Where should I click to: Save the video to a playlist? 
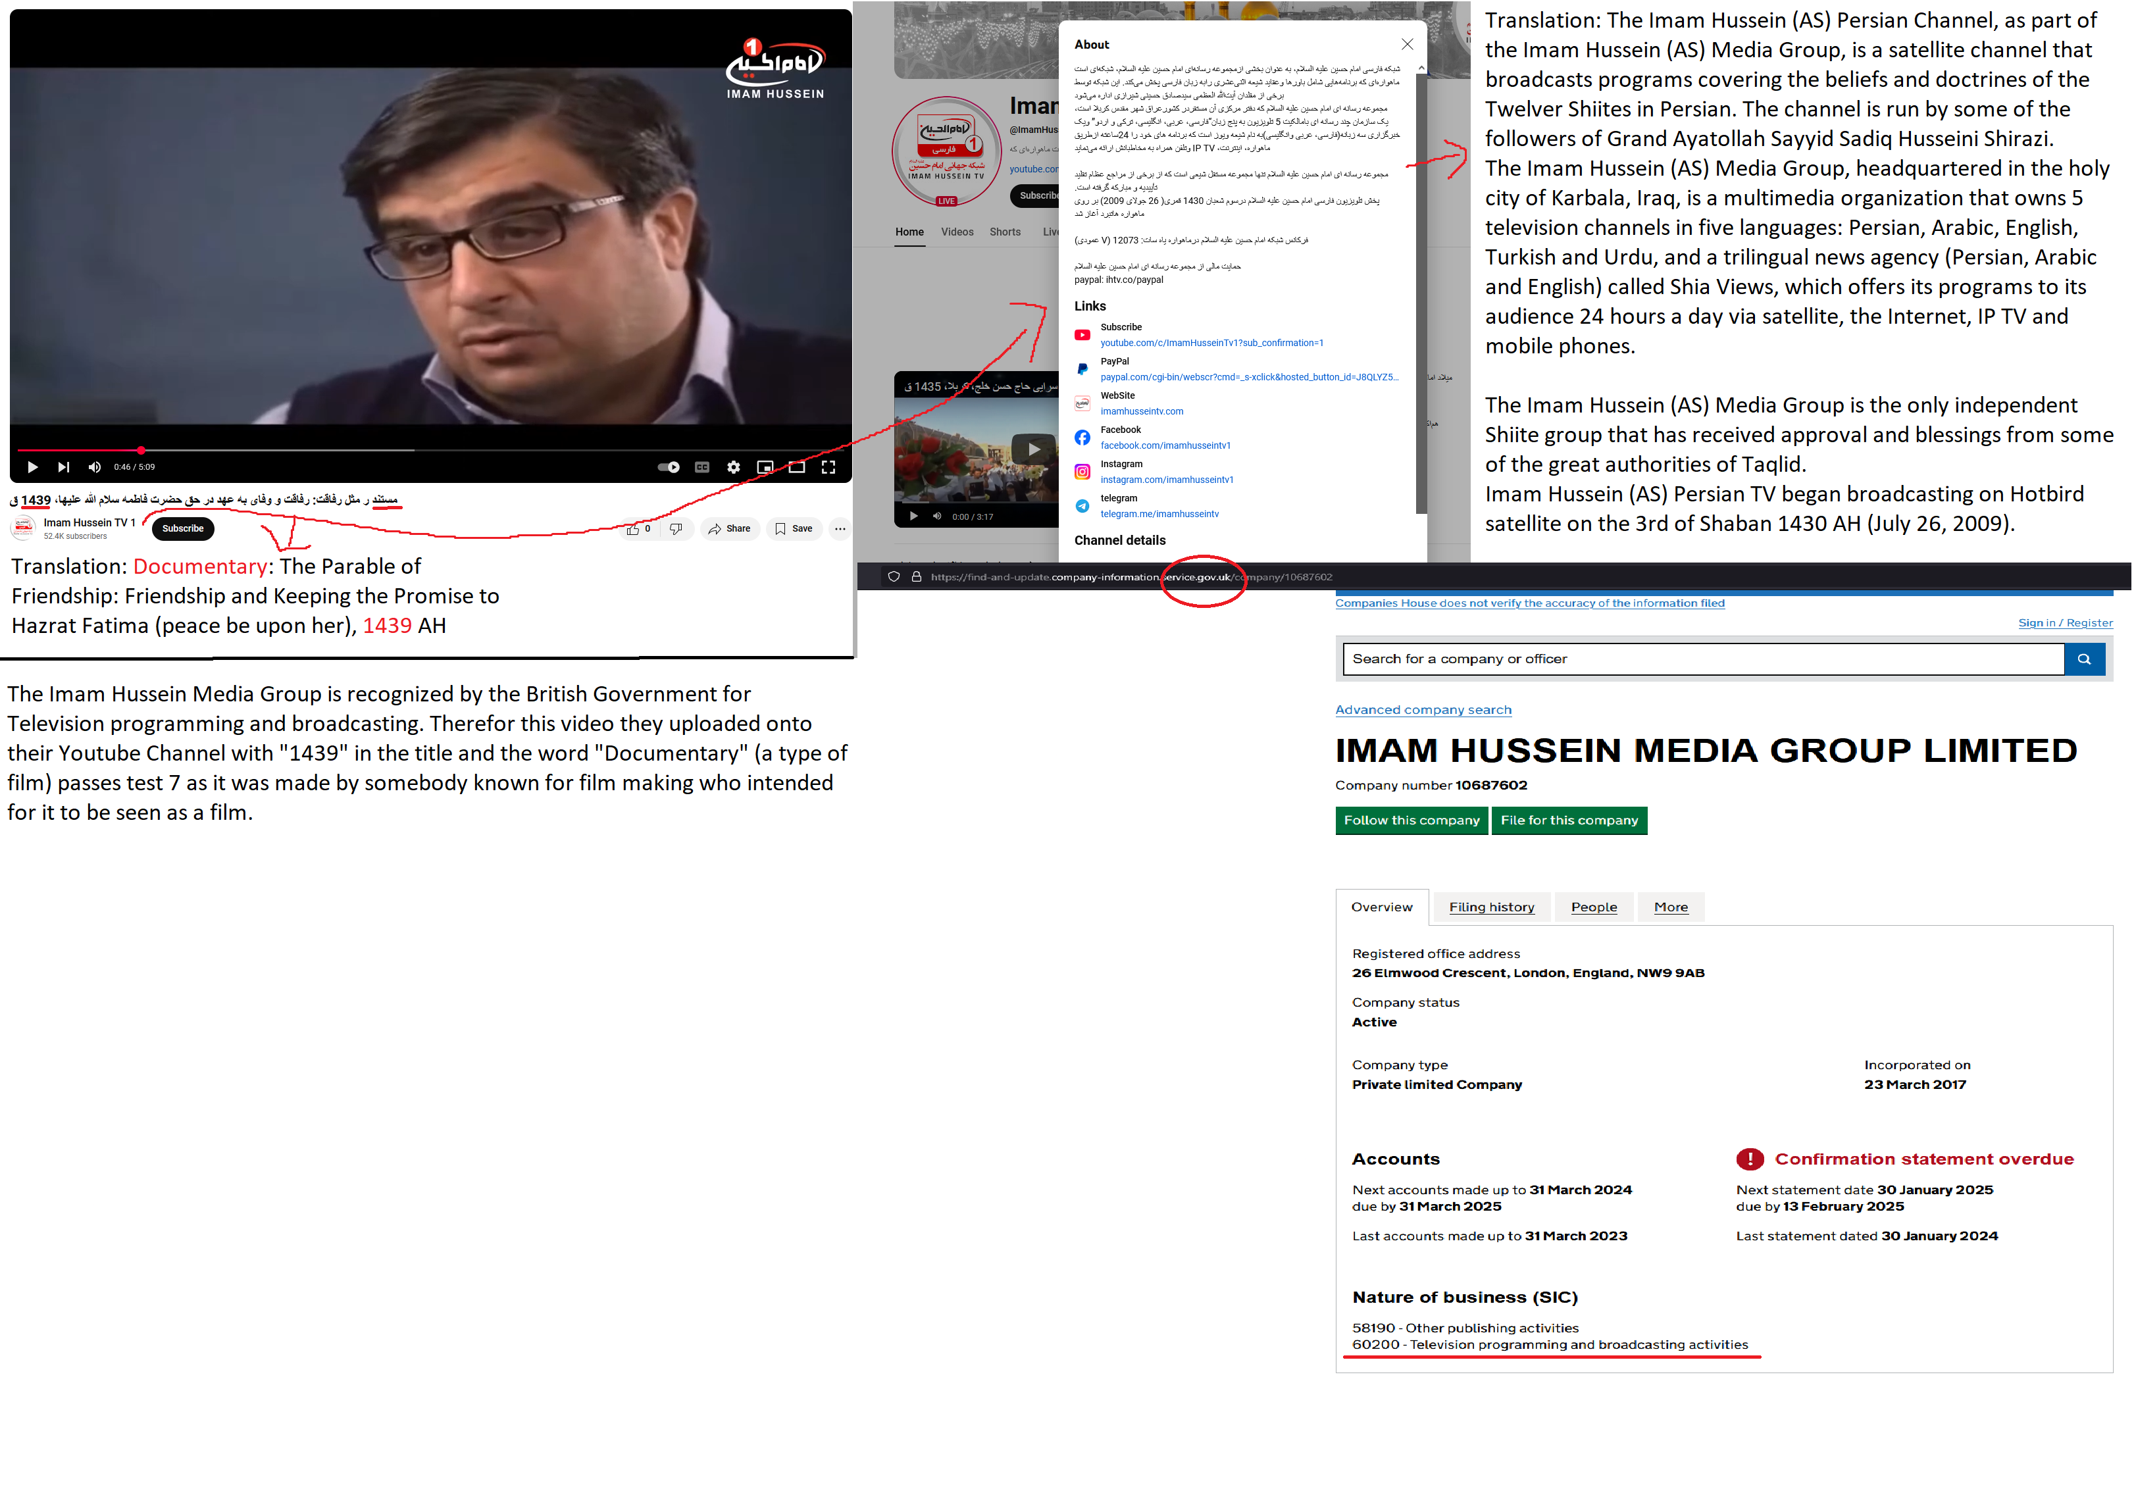click(794, 529)
